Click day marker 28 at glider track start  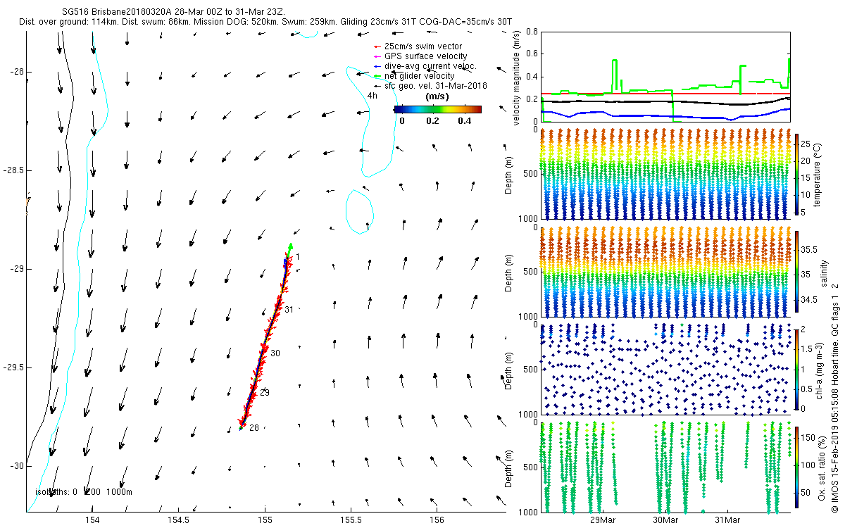pos(254,427)
